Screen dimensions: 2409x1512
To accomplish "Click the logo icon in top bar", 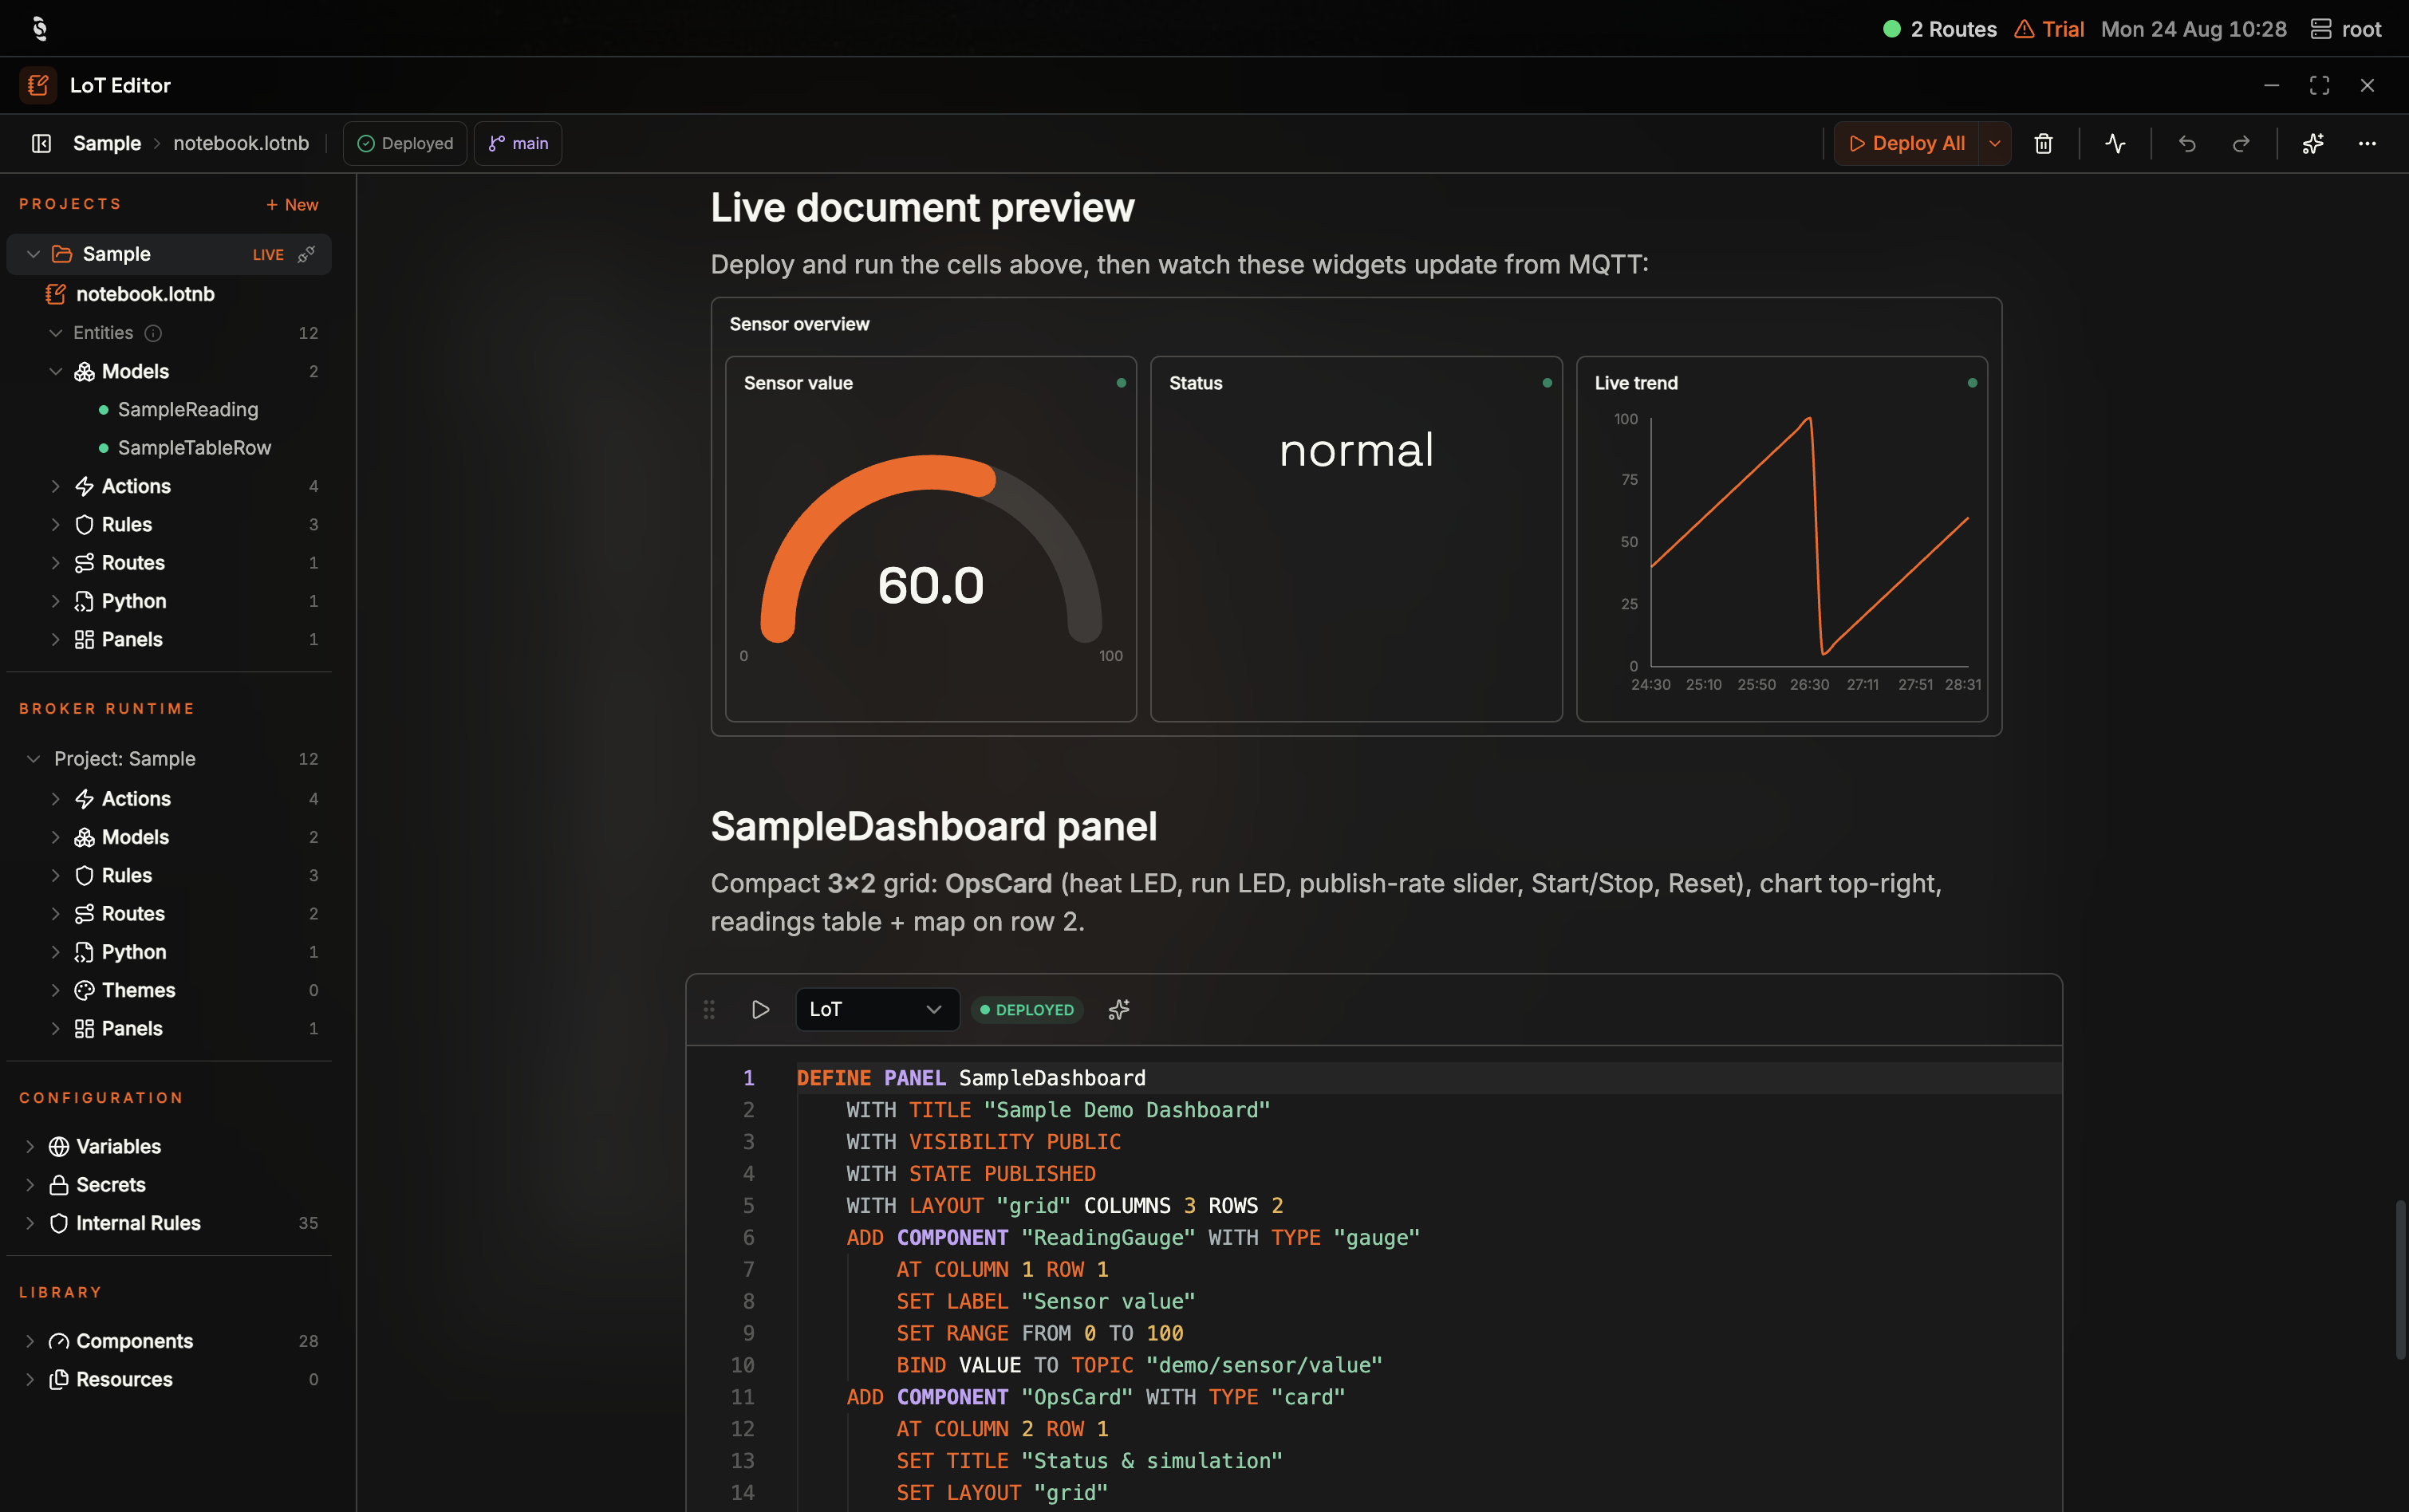I will 39,28.
